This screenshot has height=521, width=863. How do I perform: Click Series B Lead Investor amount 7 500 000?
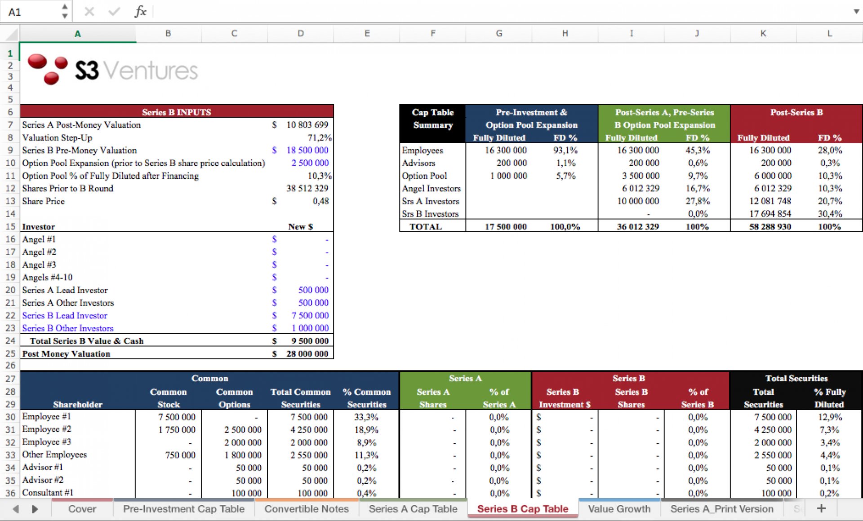tap(310, 315)
